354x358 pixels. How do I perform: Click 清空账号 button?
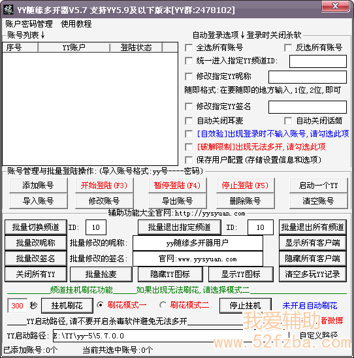[319, 201]
